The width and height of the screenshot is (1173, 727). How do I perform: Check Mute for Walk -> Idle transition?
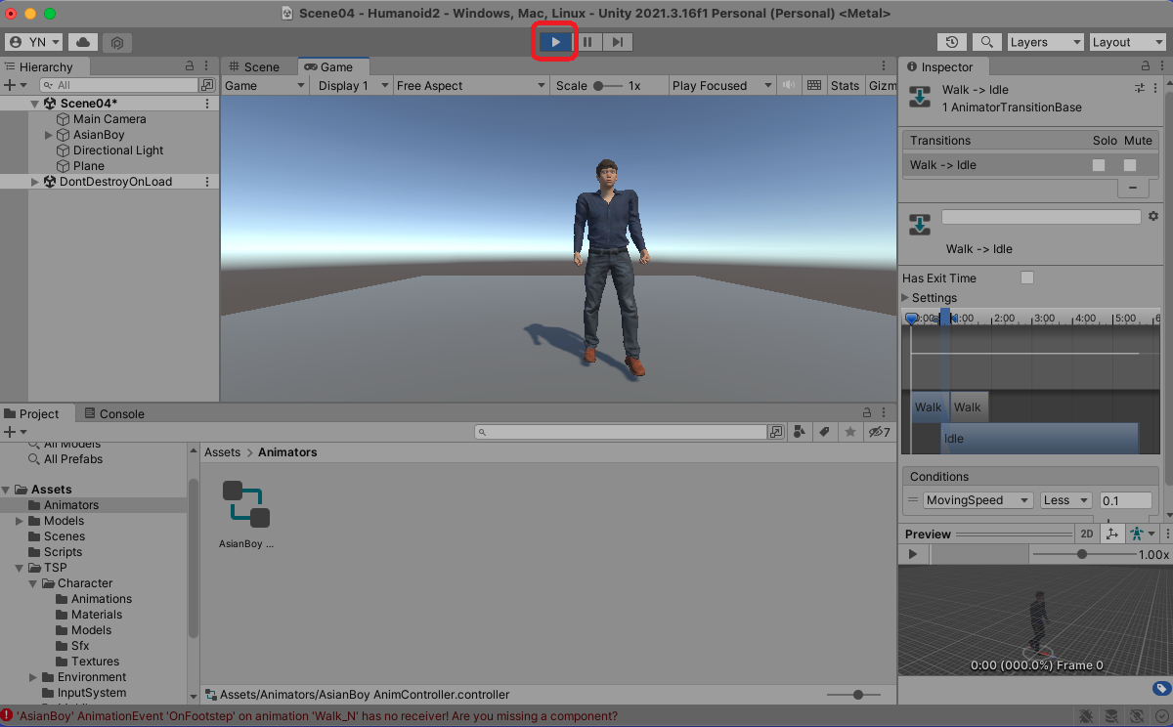point(1130,165)
